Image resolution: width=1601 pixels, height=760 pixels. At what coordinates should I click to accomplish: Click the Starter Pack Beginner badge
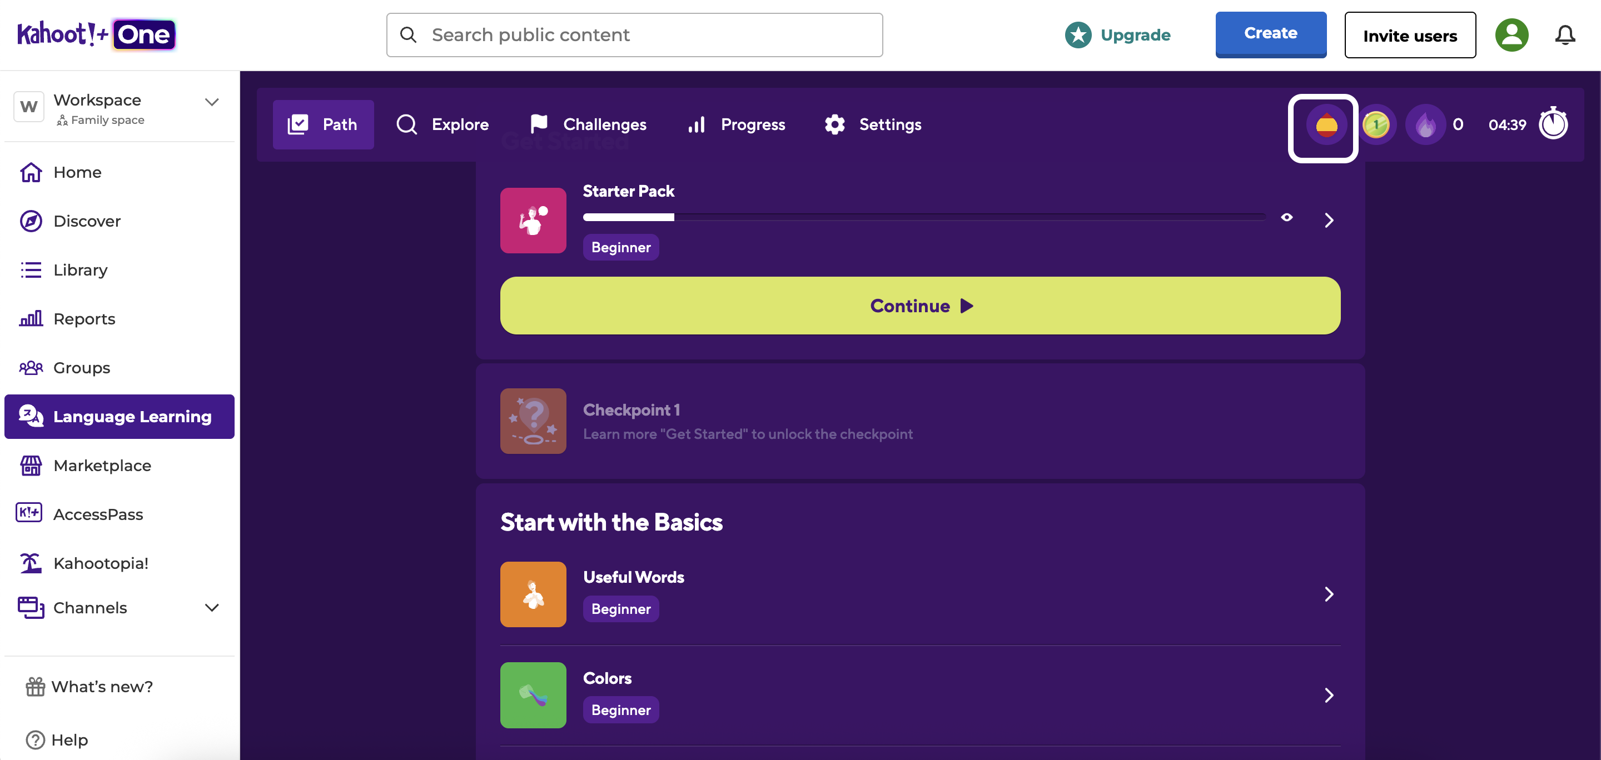coord(621,247)
